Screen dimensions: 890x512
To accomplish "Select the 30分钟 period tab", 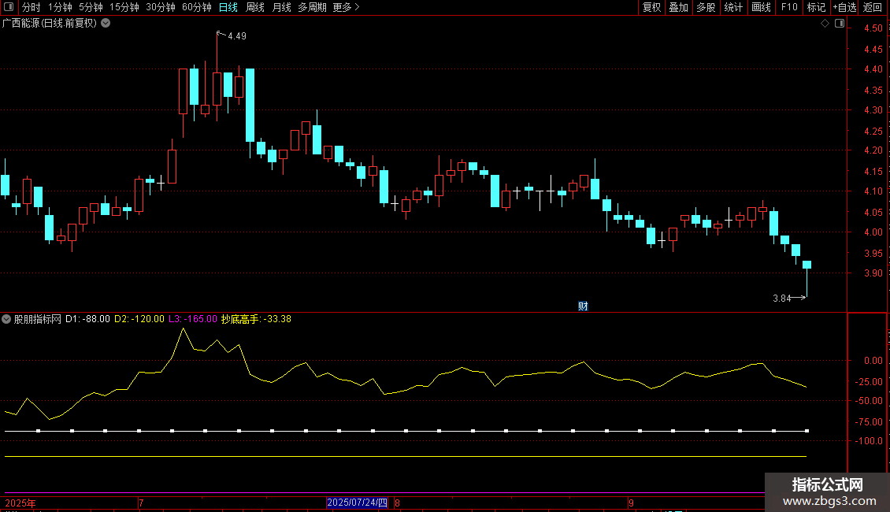I will pos(161,7).
